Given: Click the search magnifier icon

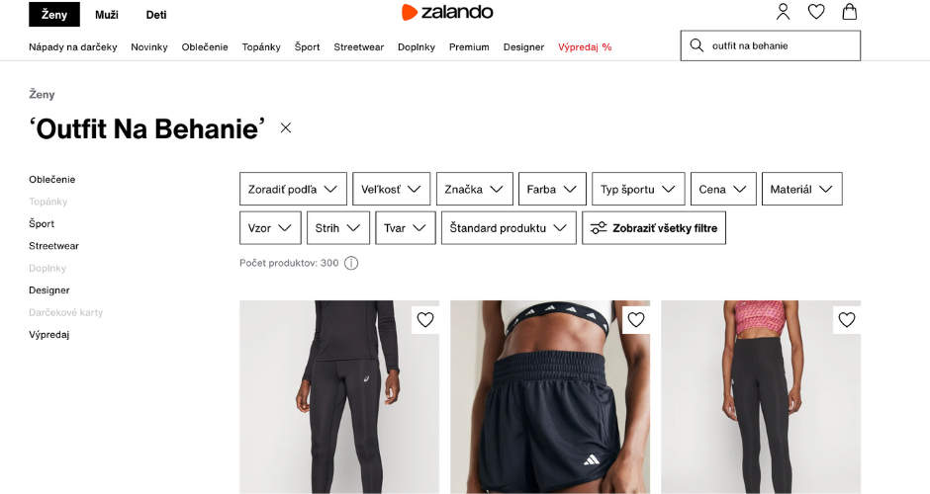Looking at the screenshot, I should click(x=697, y=45).
